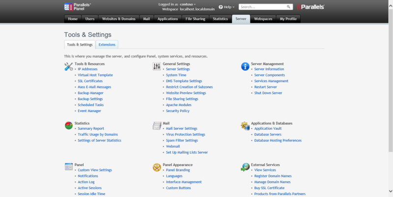Open Server Settings link
This screenshot has height=197, width=393.
tap(178, 69)
